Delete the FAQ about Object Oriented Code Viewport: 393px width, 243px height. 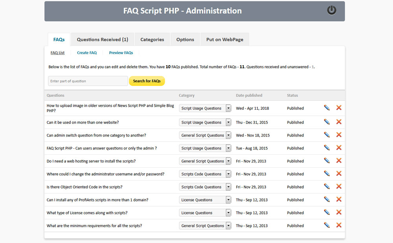coord(339,186)
